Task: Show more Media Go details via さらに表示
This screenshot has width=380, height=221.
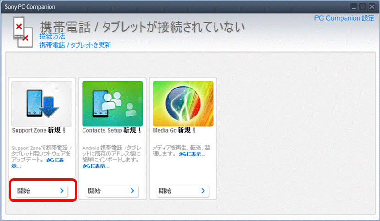Action: [192, 154]
